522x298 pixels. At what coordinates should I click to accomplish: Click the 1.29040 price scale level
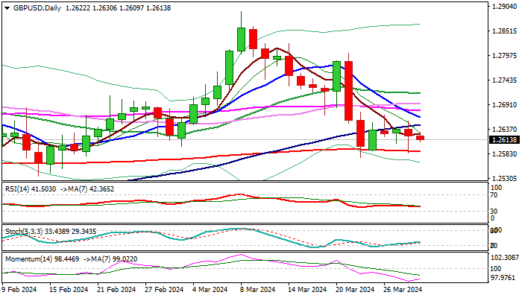pos(504,7)
